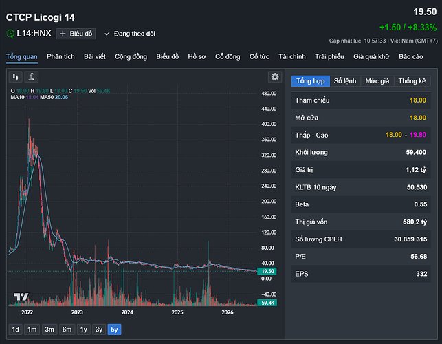Switch to Thống kê panel tab
This screenshot has width=442, height=344.
[412, 81]
